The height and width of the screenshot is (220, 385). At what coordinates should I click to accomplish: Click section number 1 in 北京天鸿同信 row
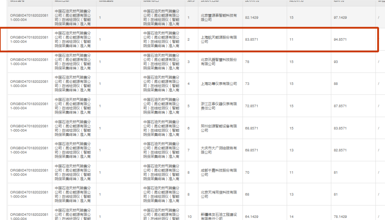(100, 194)
